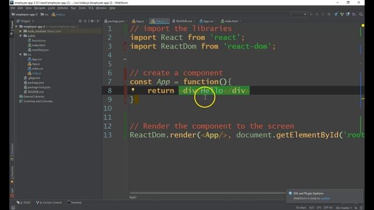This screenshot has height=210, width=374.
Task: Select package.json in project tree
Action: [x=34, y=83]
